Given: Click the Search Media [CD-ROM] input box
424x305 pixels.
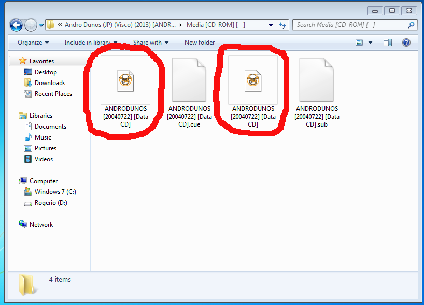Looking at the screenshot, I should [x=350, y=25].
